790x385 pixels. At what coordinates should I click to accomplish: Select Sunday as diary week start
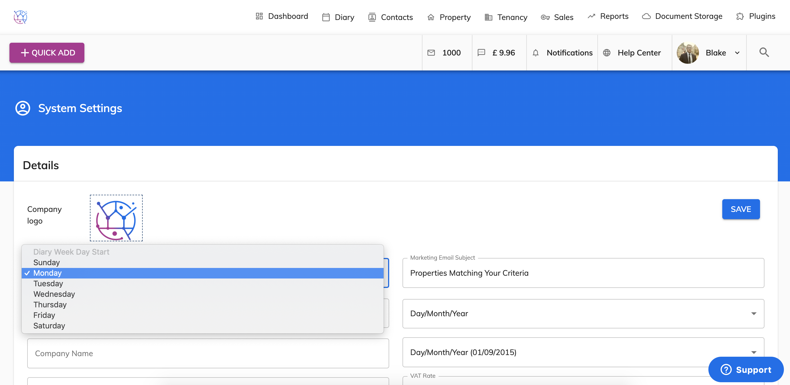(47, 262)
